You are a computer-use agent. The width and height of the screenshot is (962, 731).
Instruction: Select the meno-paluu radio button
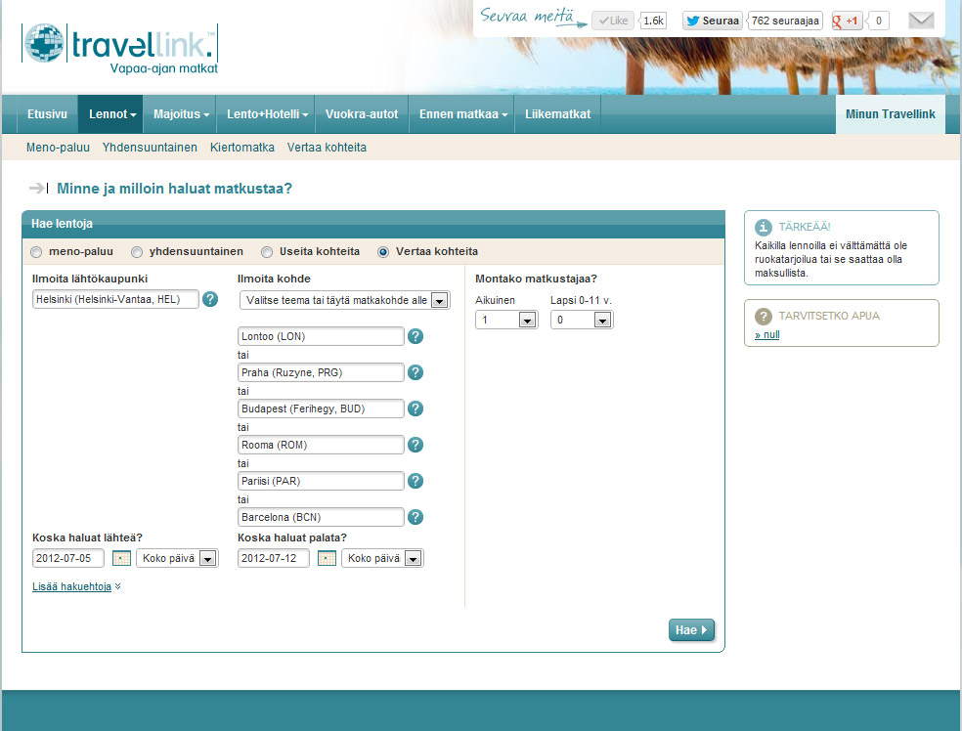[37, 252]
